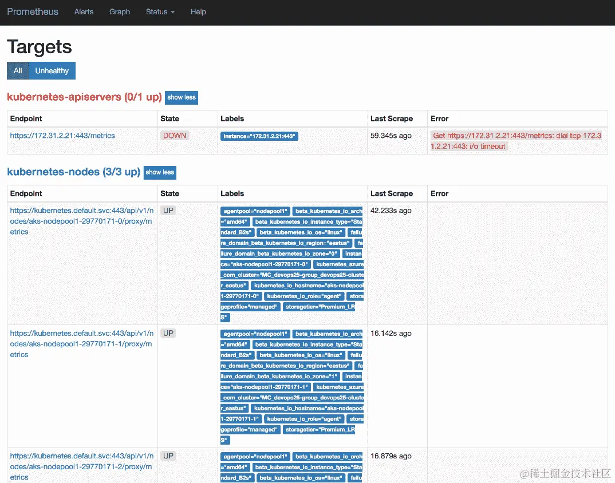The width and height of the screenshot is (615, 483).
Task: Switch filter to Unhealthy targets
Action: tap(52, 70)
